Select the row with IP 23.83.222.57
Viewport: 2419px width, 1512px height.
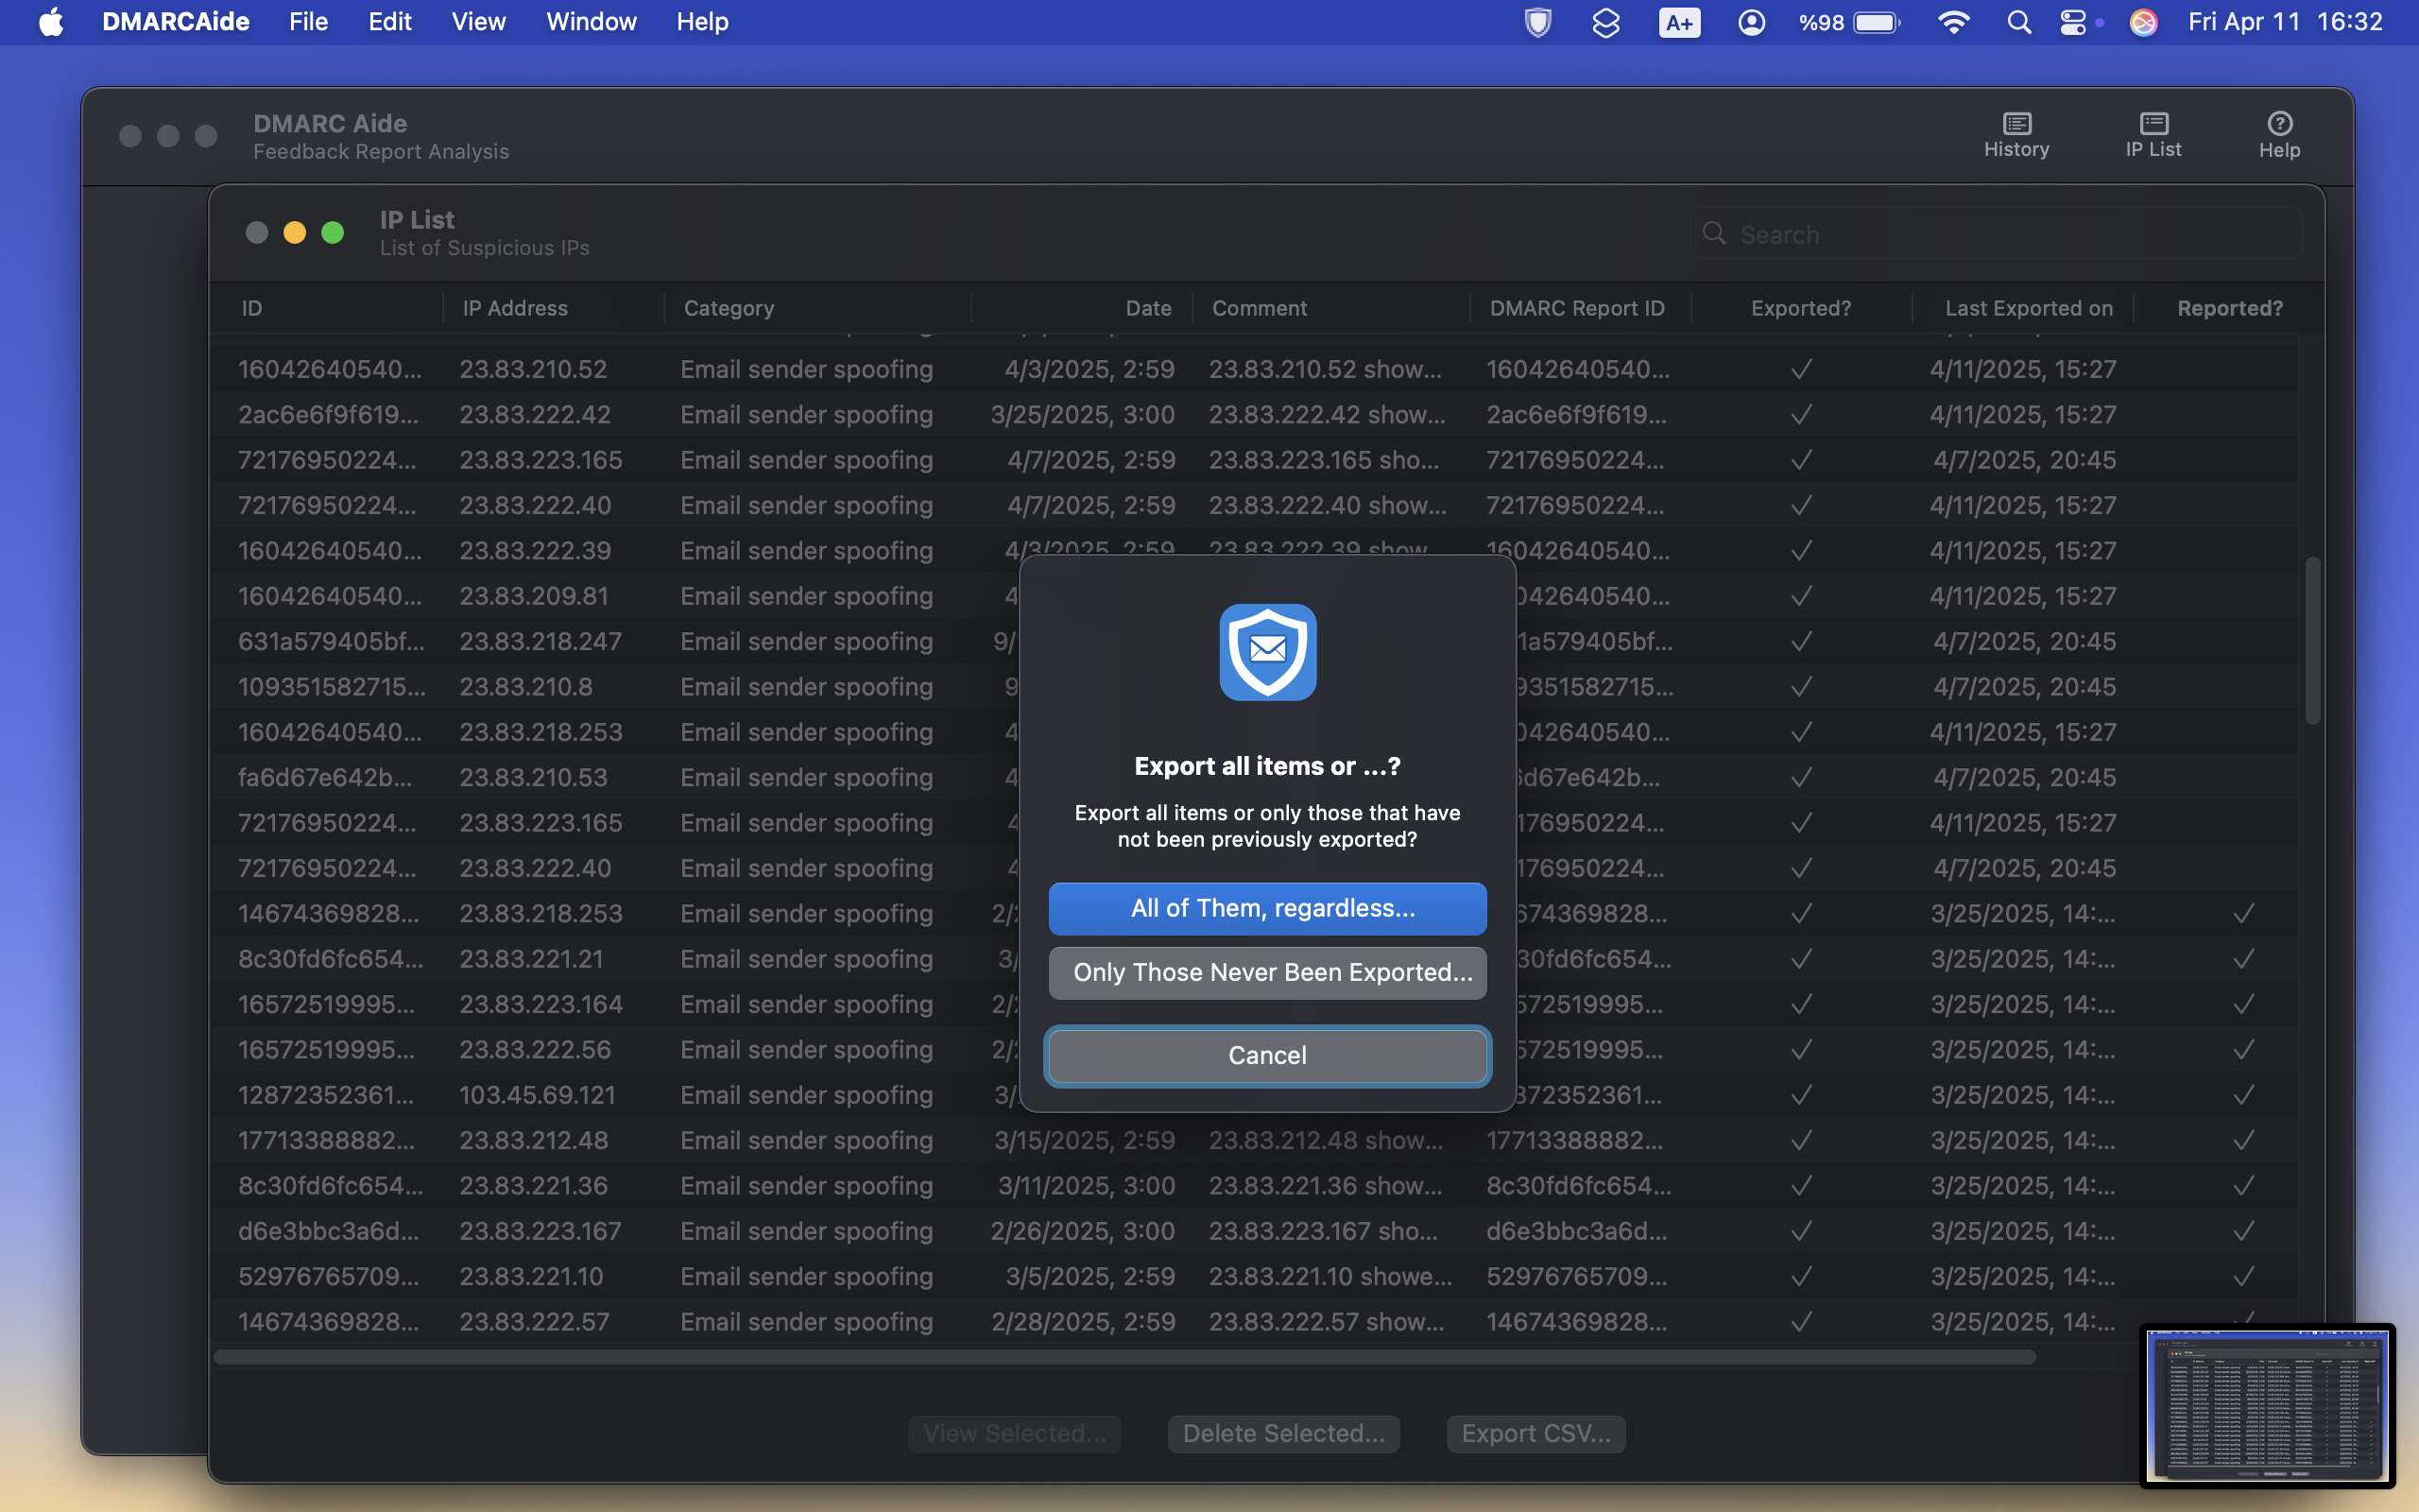1254,1322
